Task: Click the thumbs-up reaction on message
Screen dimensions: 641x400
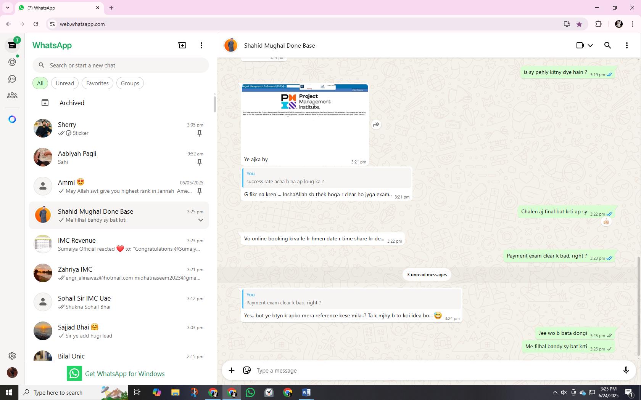Action: pos(606,222)
